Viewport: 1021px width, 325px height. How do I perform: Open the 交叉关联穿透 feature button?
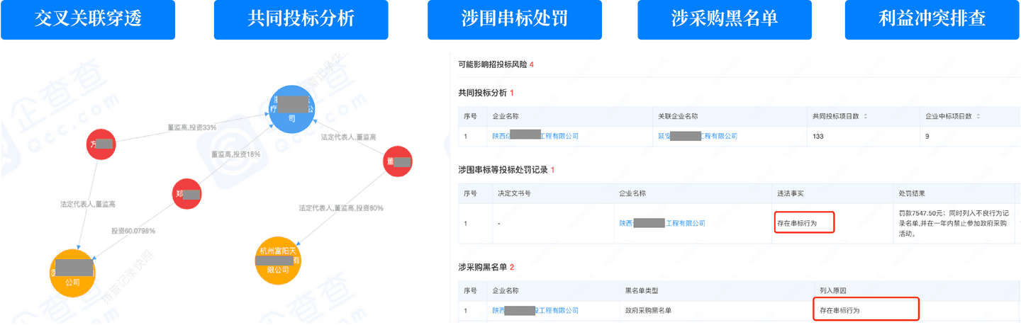point(88,20)
